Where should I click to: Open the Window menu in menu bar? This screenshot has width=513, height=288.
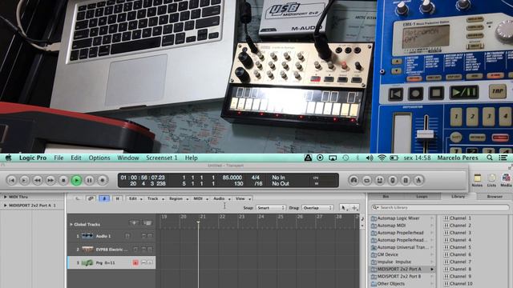(128, 158)
